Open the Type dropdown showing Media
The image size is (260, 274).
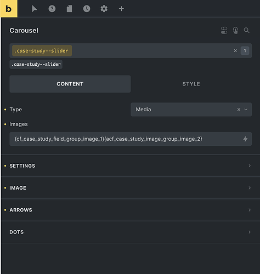click(x=191, y=110)
